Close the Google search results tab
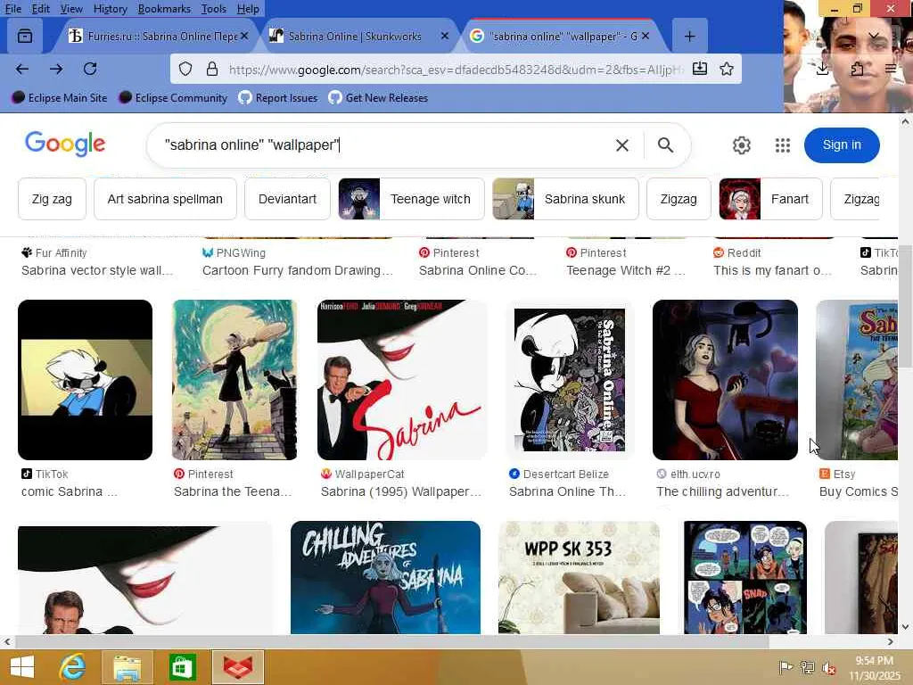This screenshot has width=913, height=685. coord(646,36)
